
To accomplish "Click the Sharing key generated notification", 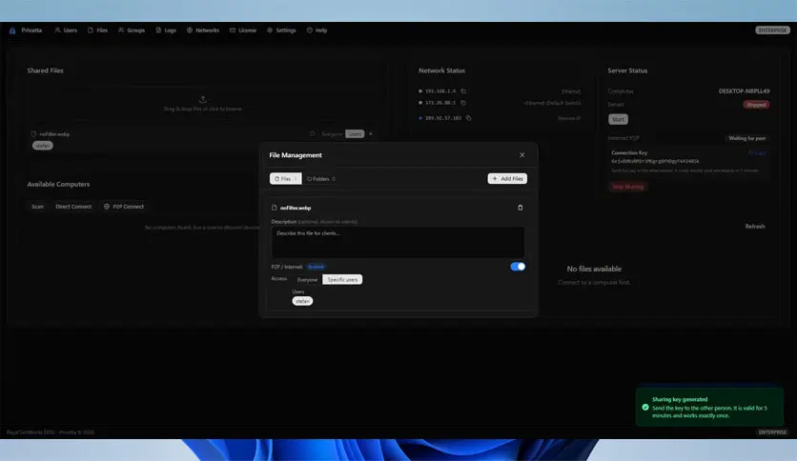I will coord(709,407).
